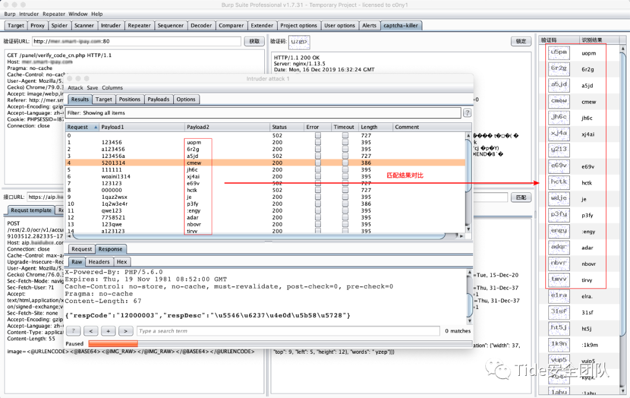Select result row with payload 5201314

pyautogui.click(x=265, y=163)
